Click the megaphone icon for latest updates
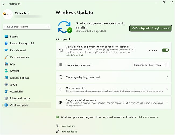The height and width of the screenshot is (135, 175). click(61, 50)
